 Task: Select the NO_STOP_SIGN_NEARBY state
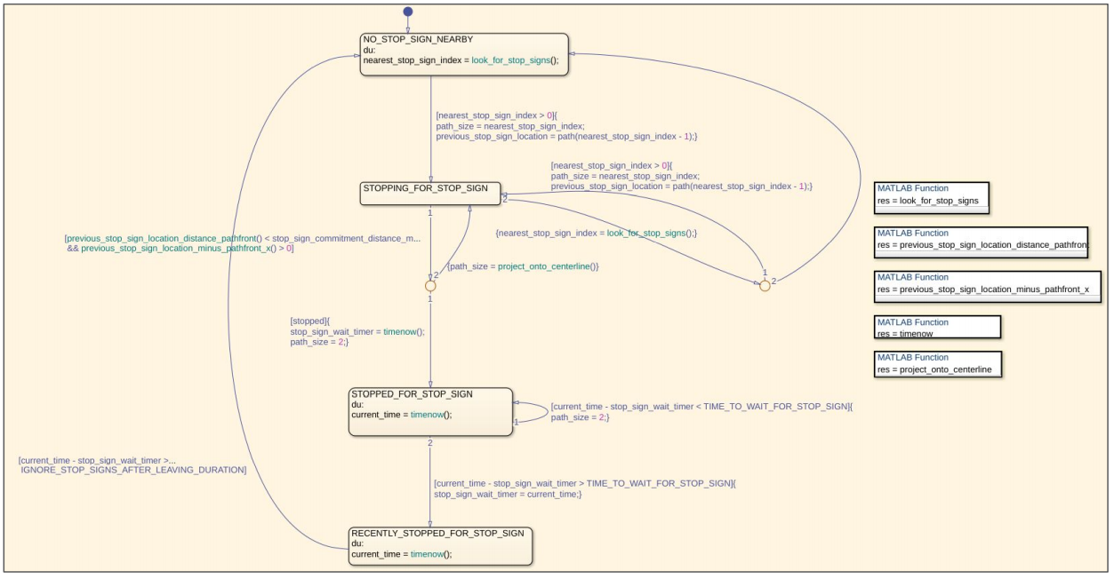pos(463,55)
